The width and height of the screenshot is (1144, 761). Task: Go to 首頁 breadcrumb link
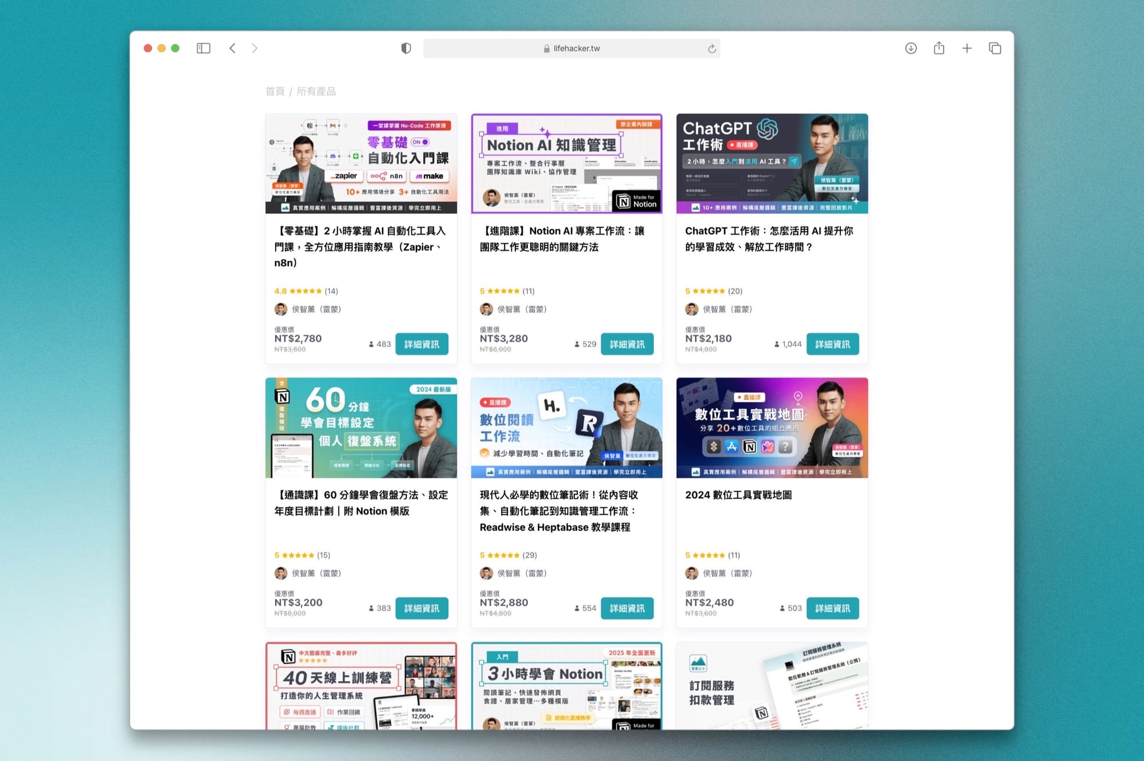click(275, 91)
